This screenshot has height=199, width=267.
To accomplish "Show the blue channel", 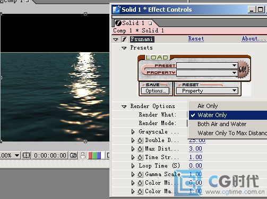I will pyautogui.click(x=99, y=155).
